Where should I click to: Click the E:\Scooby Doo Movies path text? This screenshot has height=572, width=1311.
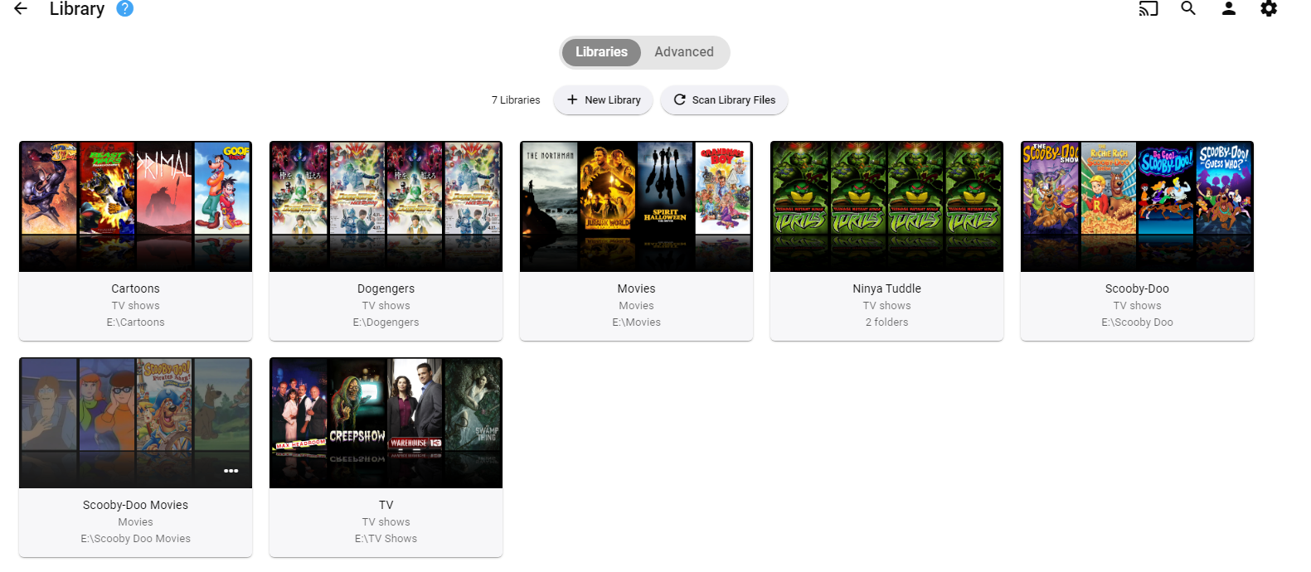tap(135, 539)
